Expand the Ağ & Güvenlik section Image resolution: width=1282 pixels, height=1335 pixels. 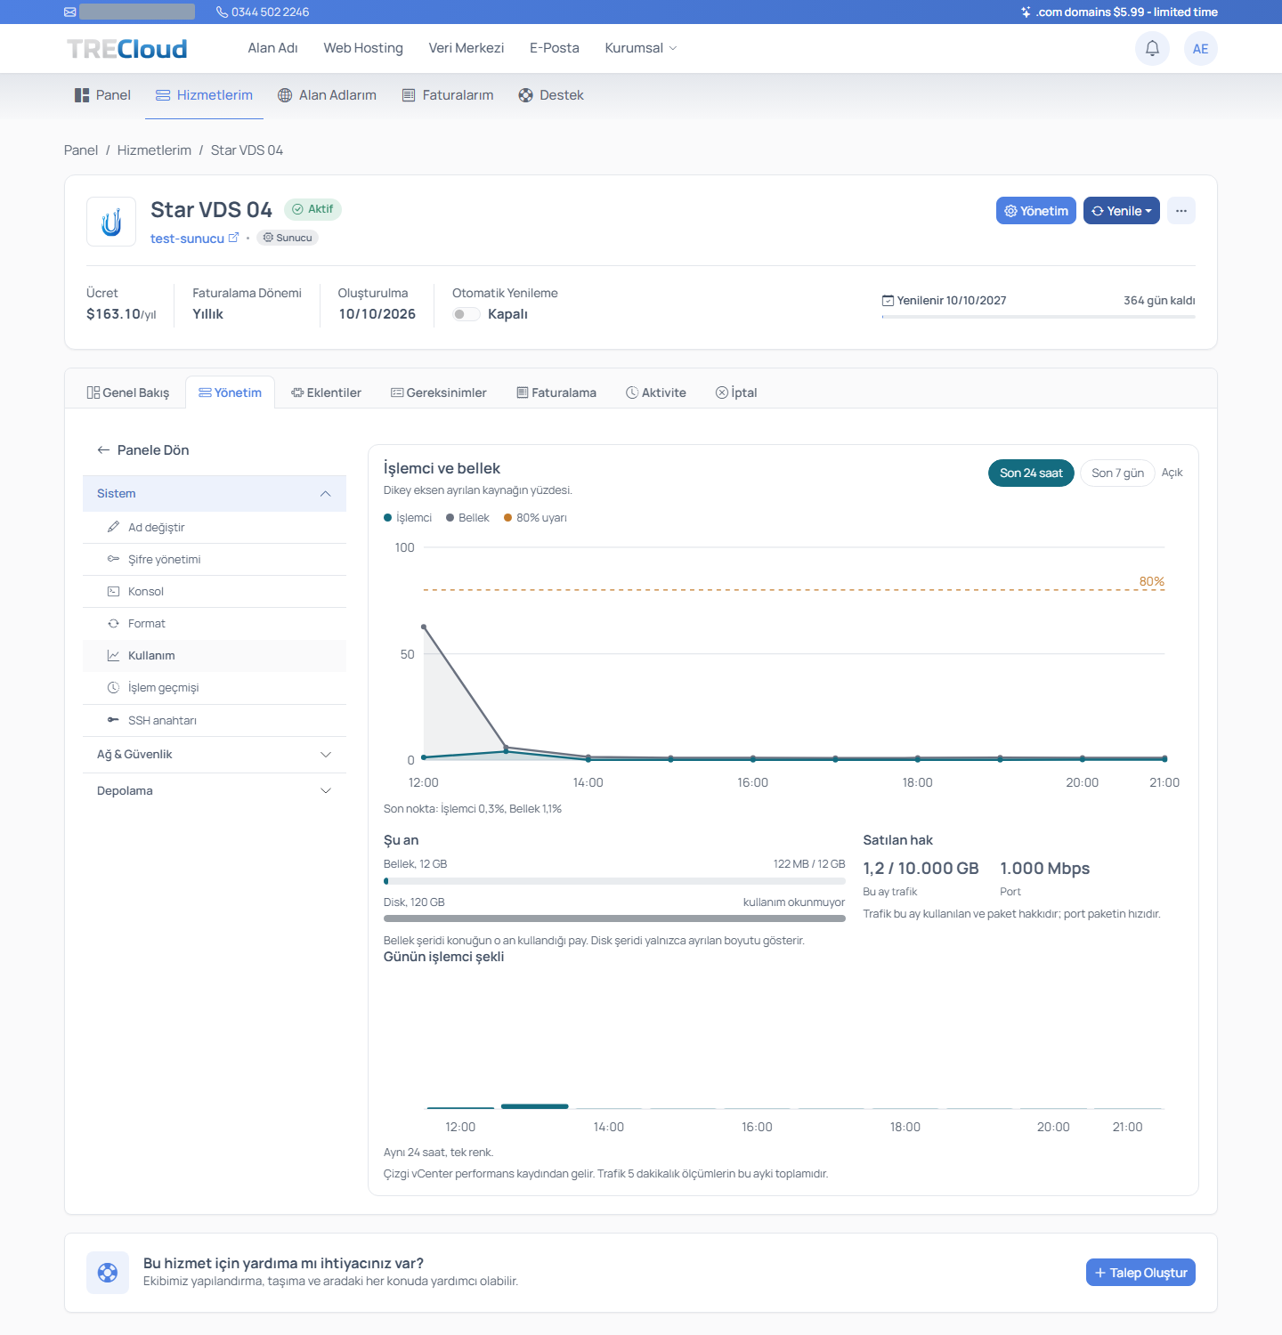pos(215,755)
